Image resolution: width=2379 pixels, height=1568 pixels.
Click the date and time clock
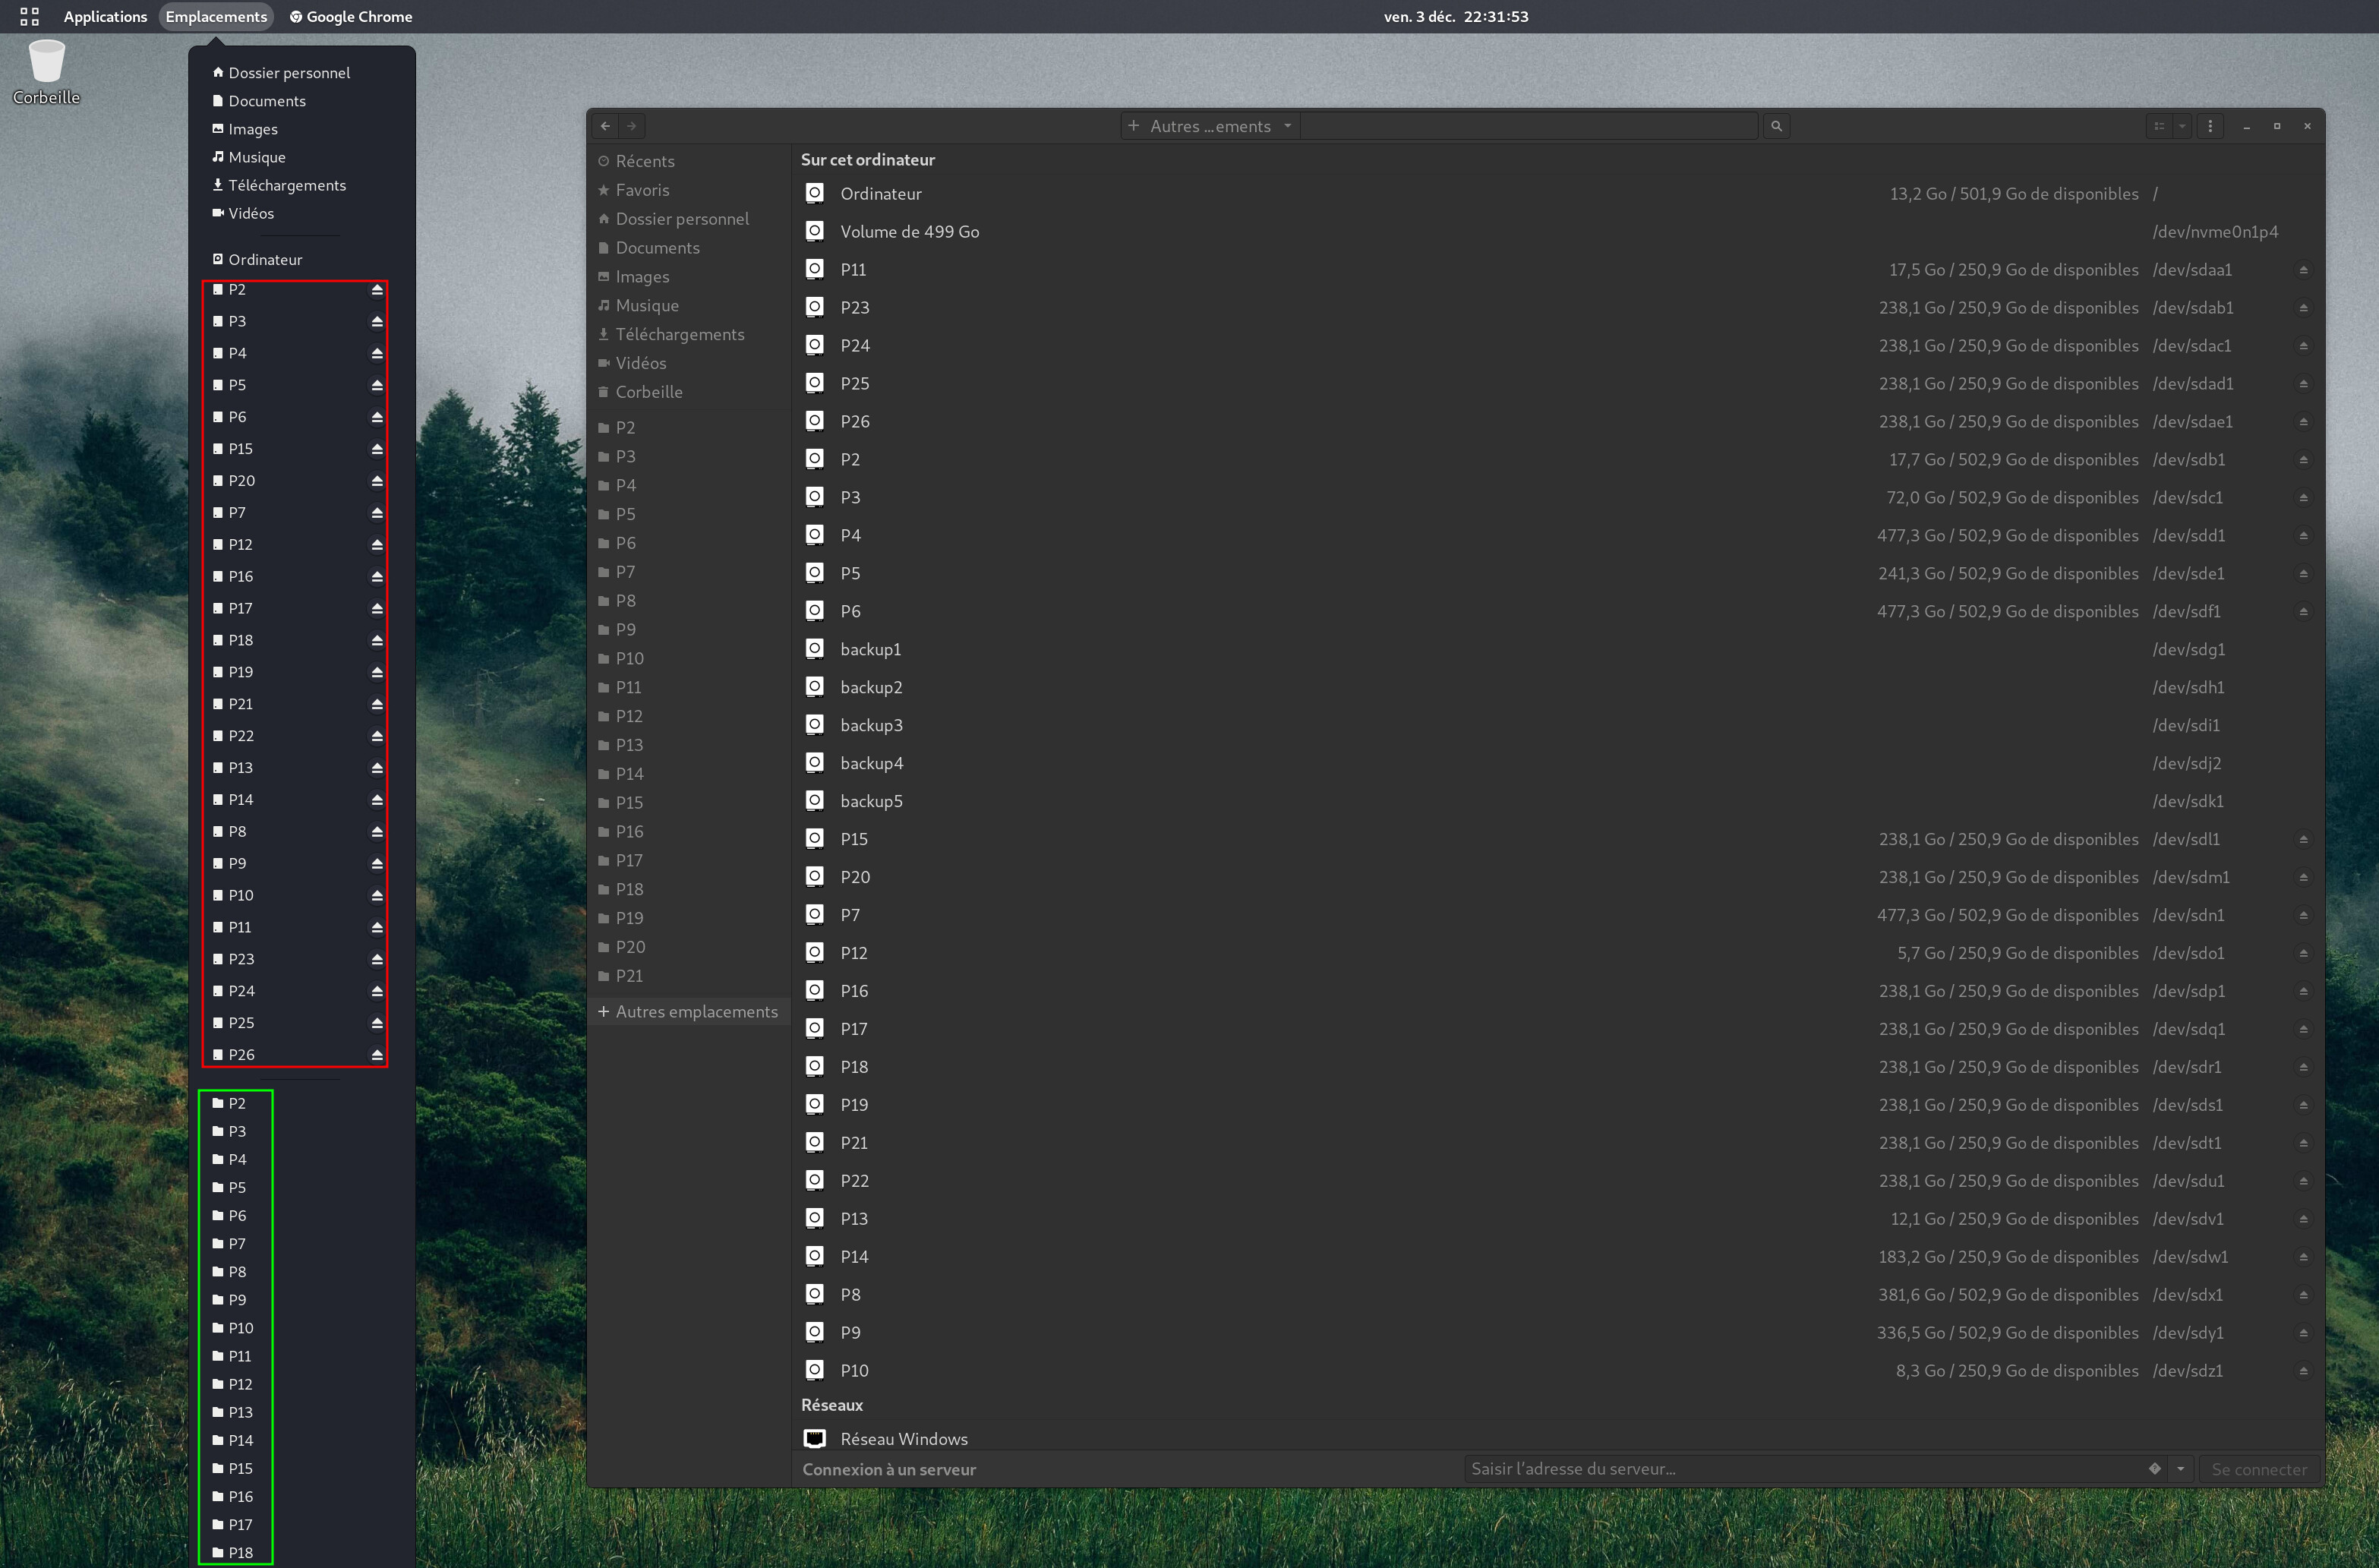[1456, 16]
